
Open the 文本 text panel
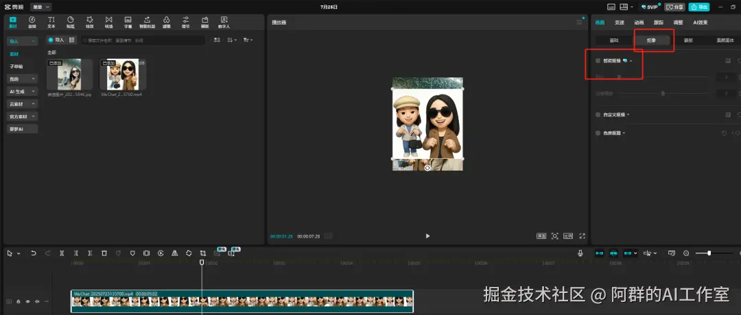pos(51,22)
